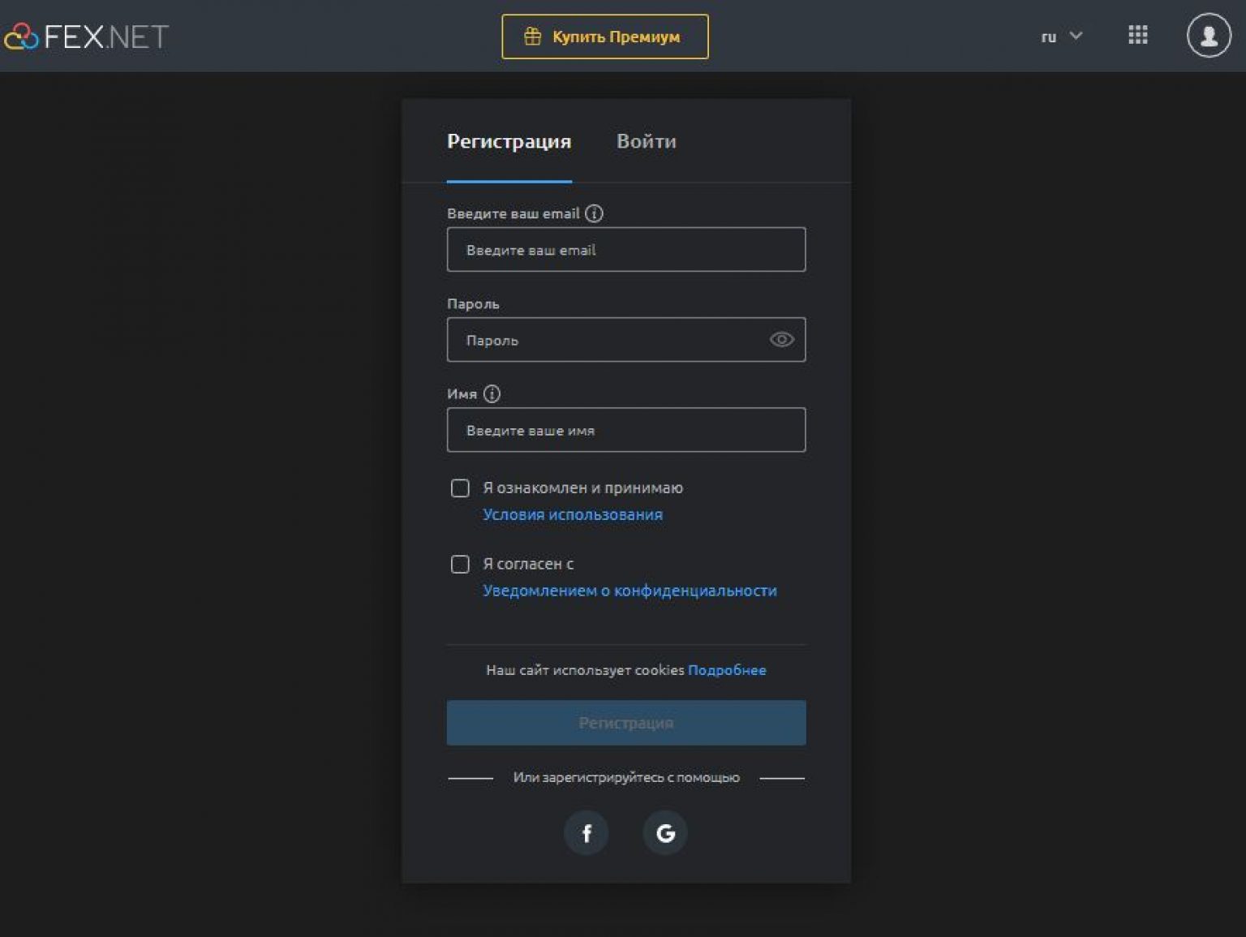Toggle password visibility eye icon
The width and height of the screenshot is (1246, 937).
[x=781, y=339]
